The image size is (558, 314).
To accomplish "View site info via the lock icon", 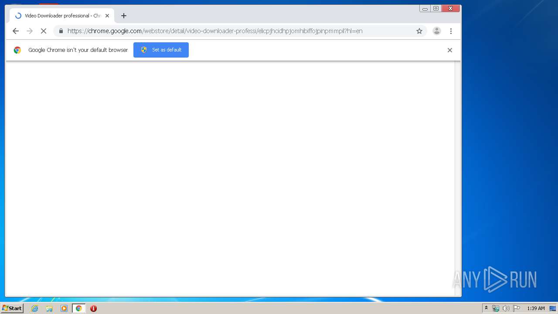I will tap(61, 31).
